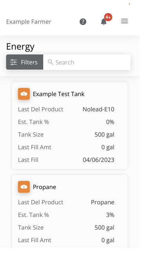Click Example Test Tank orange icon

click(x=24, y=94)
